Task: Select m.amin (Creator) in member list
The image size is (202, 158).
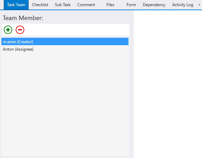Action: pyautogui.click(x=65, y=41)
